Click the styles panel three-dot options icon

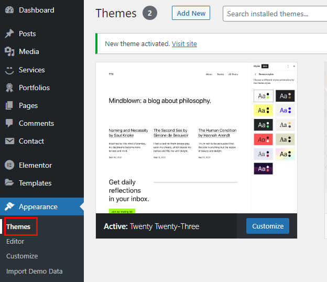point(288,66)
